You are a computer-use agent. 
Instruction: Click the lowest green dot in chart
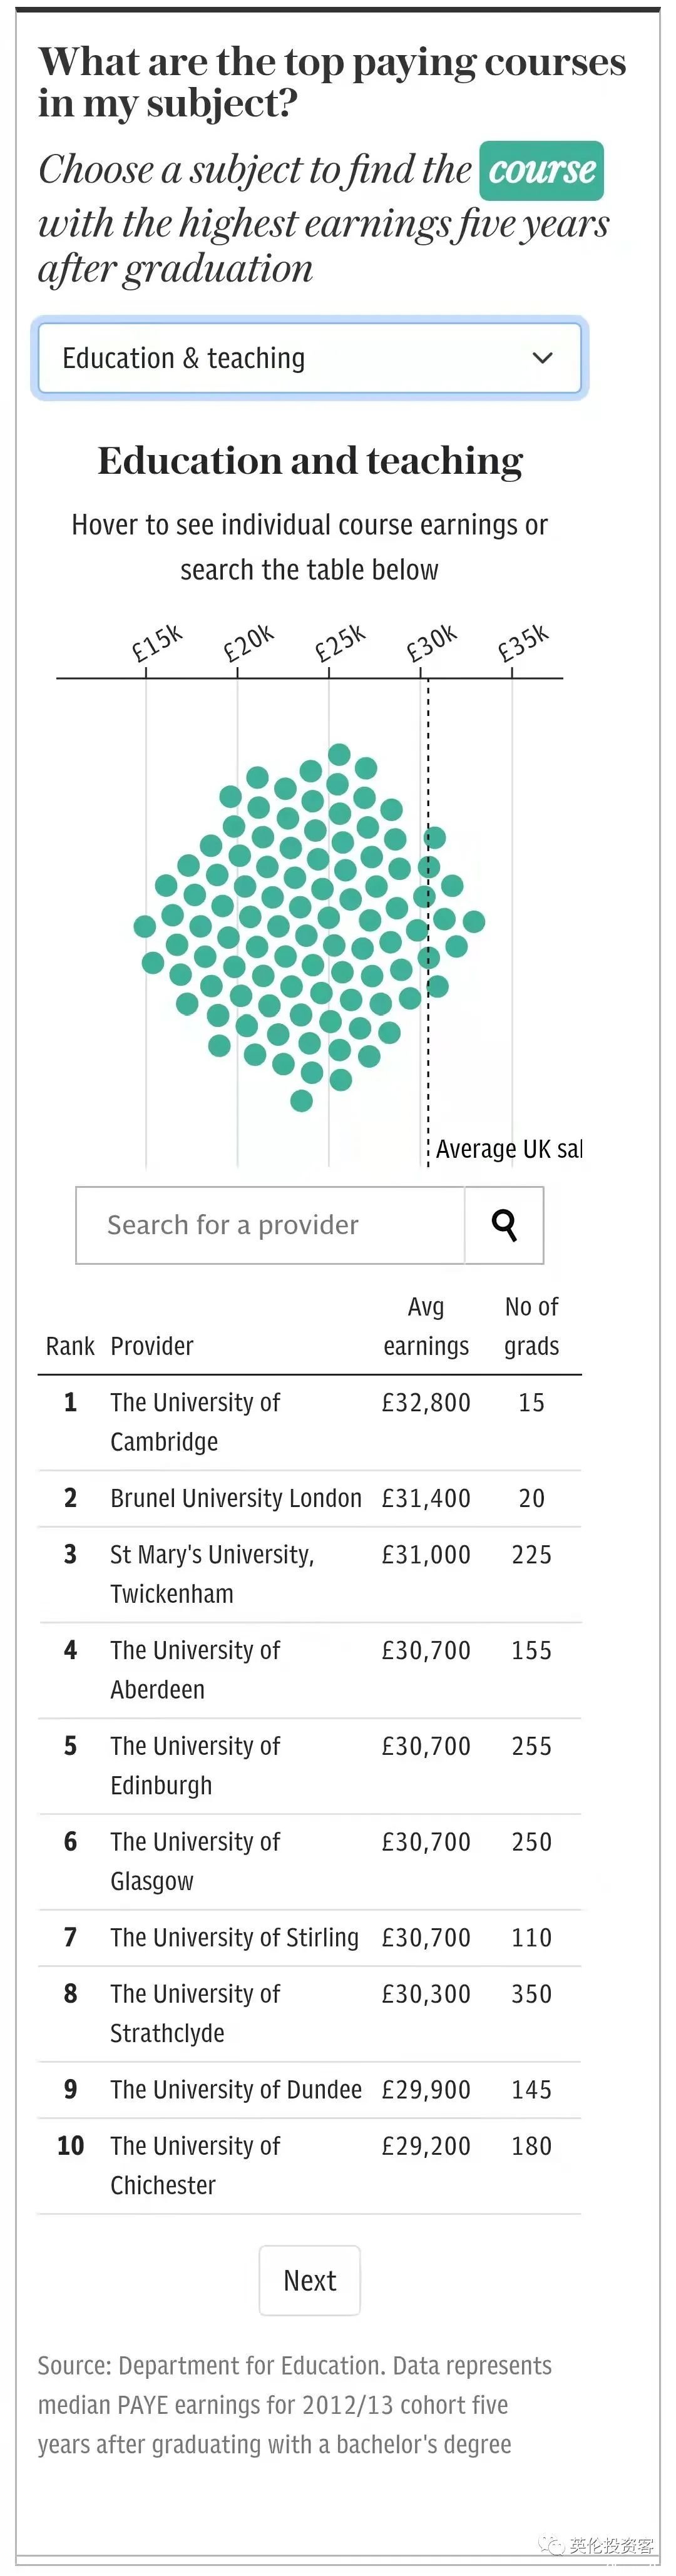point(301,1101)
